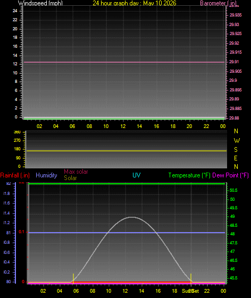Screen dimensions: 251x298
Task: Click the 29.935 barometer scale value
Action: [236, 15]
